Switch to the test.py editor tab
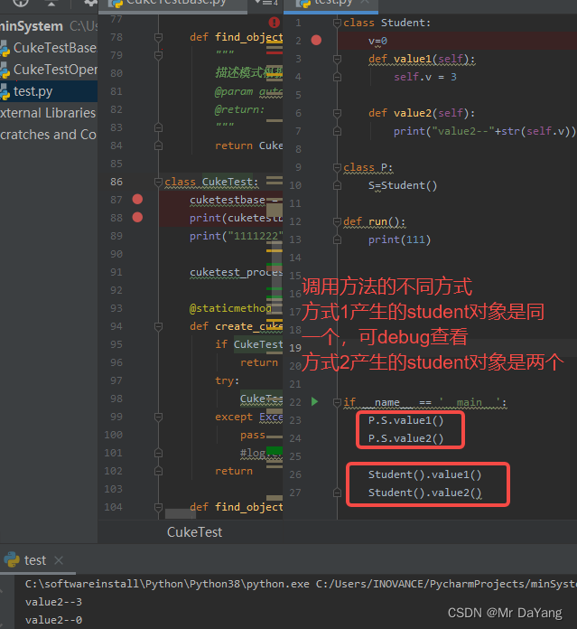Viewport: 577px width, 629px height. click(331, 5)
